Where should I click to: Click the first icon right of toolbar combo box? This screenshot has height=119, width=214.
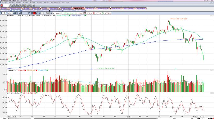13,5
